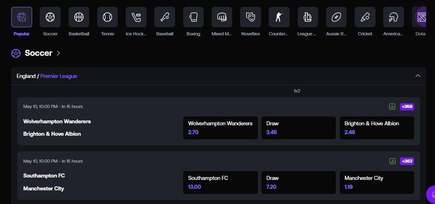Select the Counter-Strike icon
435x204 pixels.
[279, 17]
